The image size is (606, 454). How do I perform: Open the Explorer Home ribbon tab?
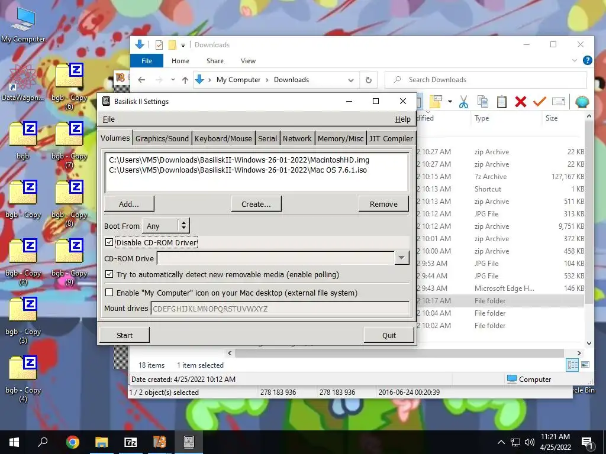pos(180,61)
